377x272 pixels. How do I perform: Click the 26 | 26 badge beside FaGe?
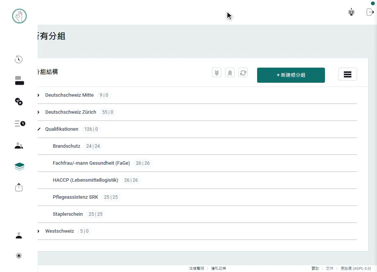143,163
